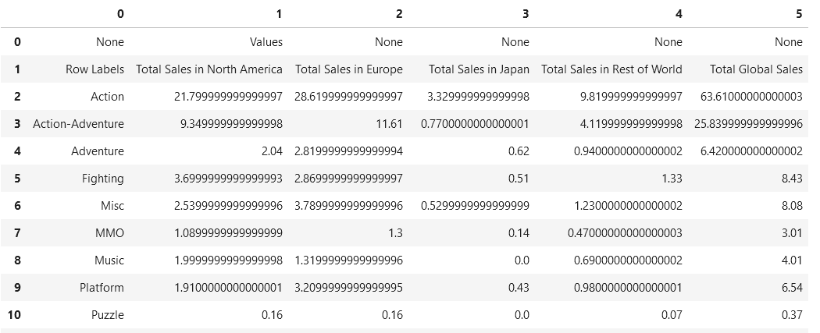Viewport: 820px width, 333px height.
Task: Select row index 10 label
Action: click(17, 315)
